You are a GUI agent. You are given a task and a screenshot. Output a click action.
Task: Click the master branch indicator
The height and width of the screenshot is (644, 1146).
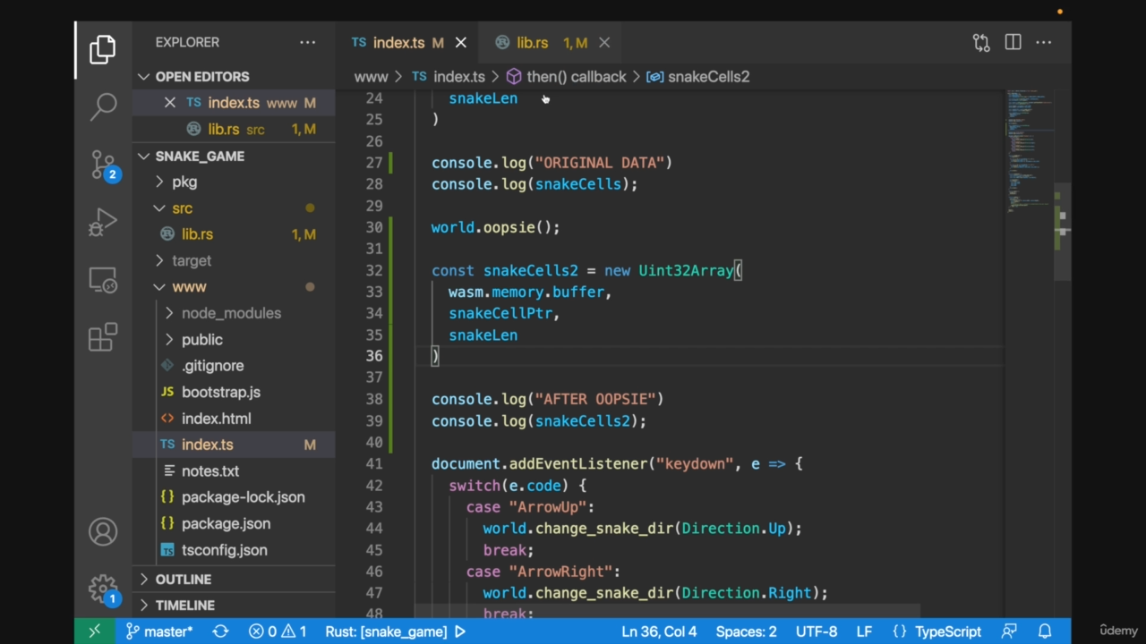(x=159, y=631)
